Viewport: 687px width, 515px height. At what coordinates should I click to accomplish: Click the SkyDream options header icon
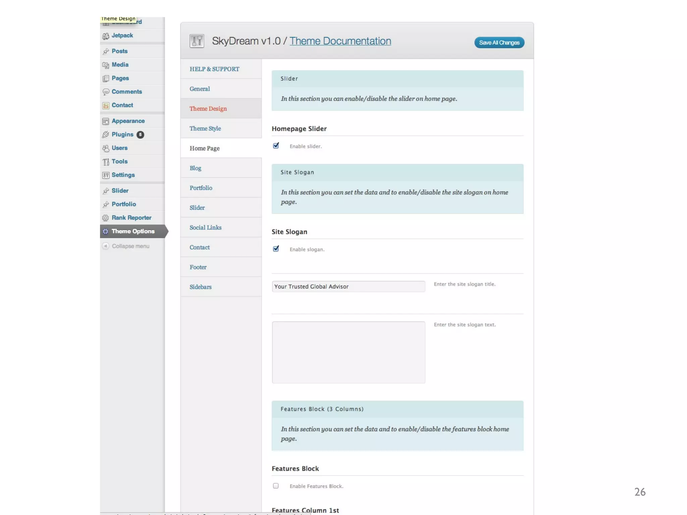tap(197, 41)
